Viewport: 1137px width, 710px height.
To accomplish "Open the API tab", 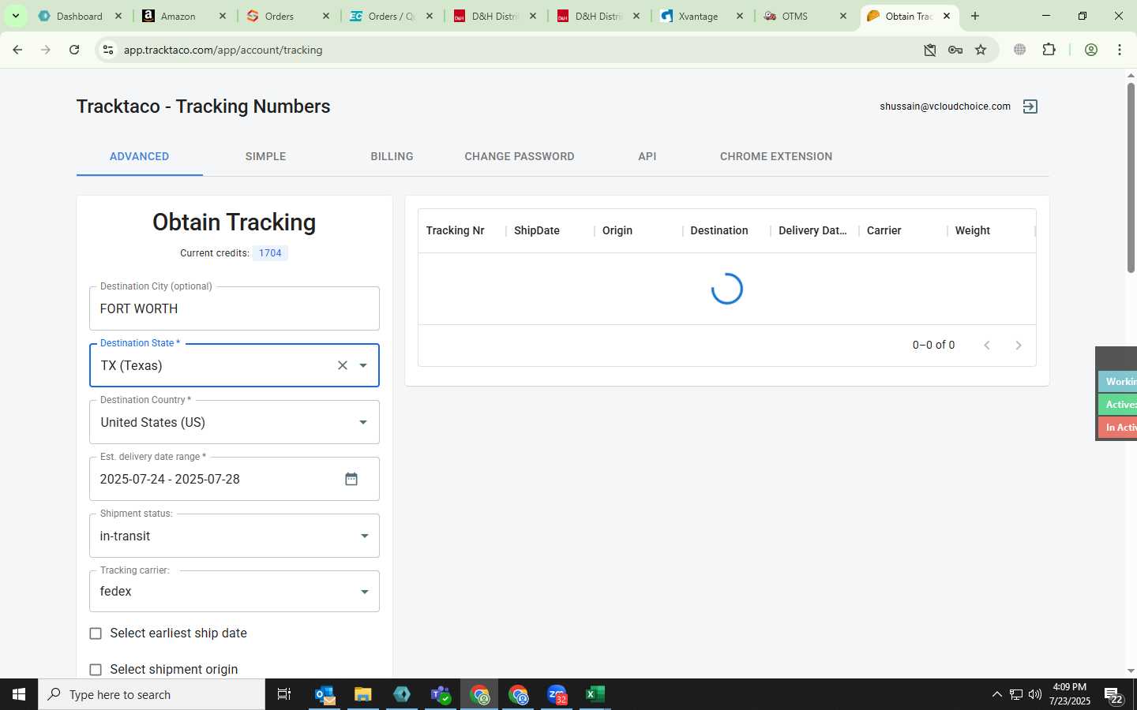I will click(647, 156).
